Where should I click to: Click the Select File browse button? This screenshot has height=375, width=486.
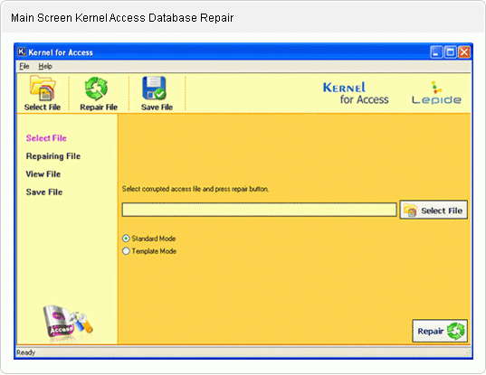click(x=434, y=210)
